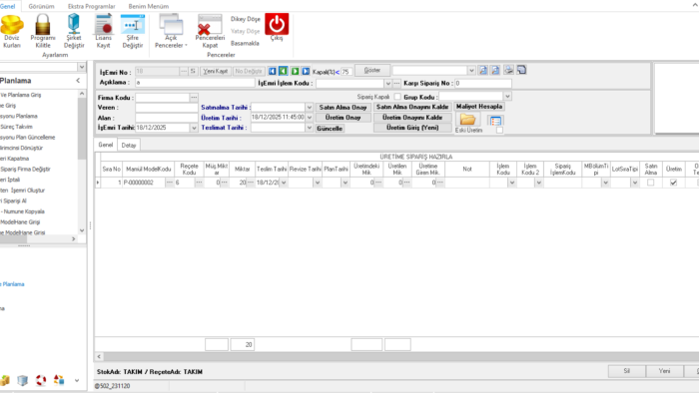Click the S button next to İşEmri No

tap(193, 71)
